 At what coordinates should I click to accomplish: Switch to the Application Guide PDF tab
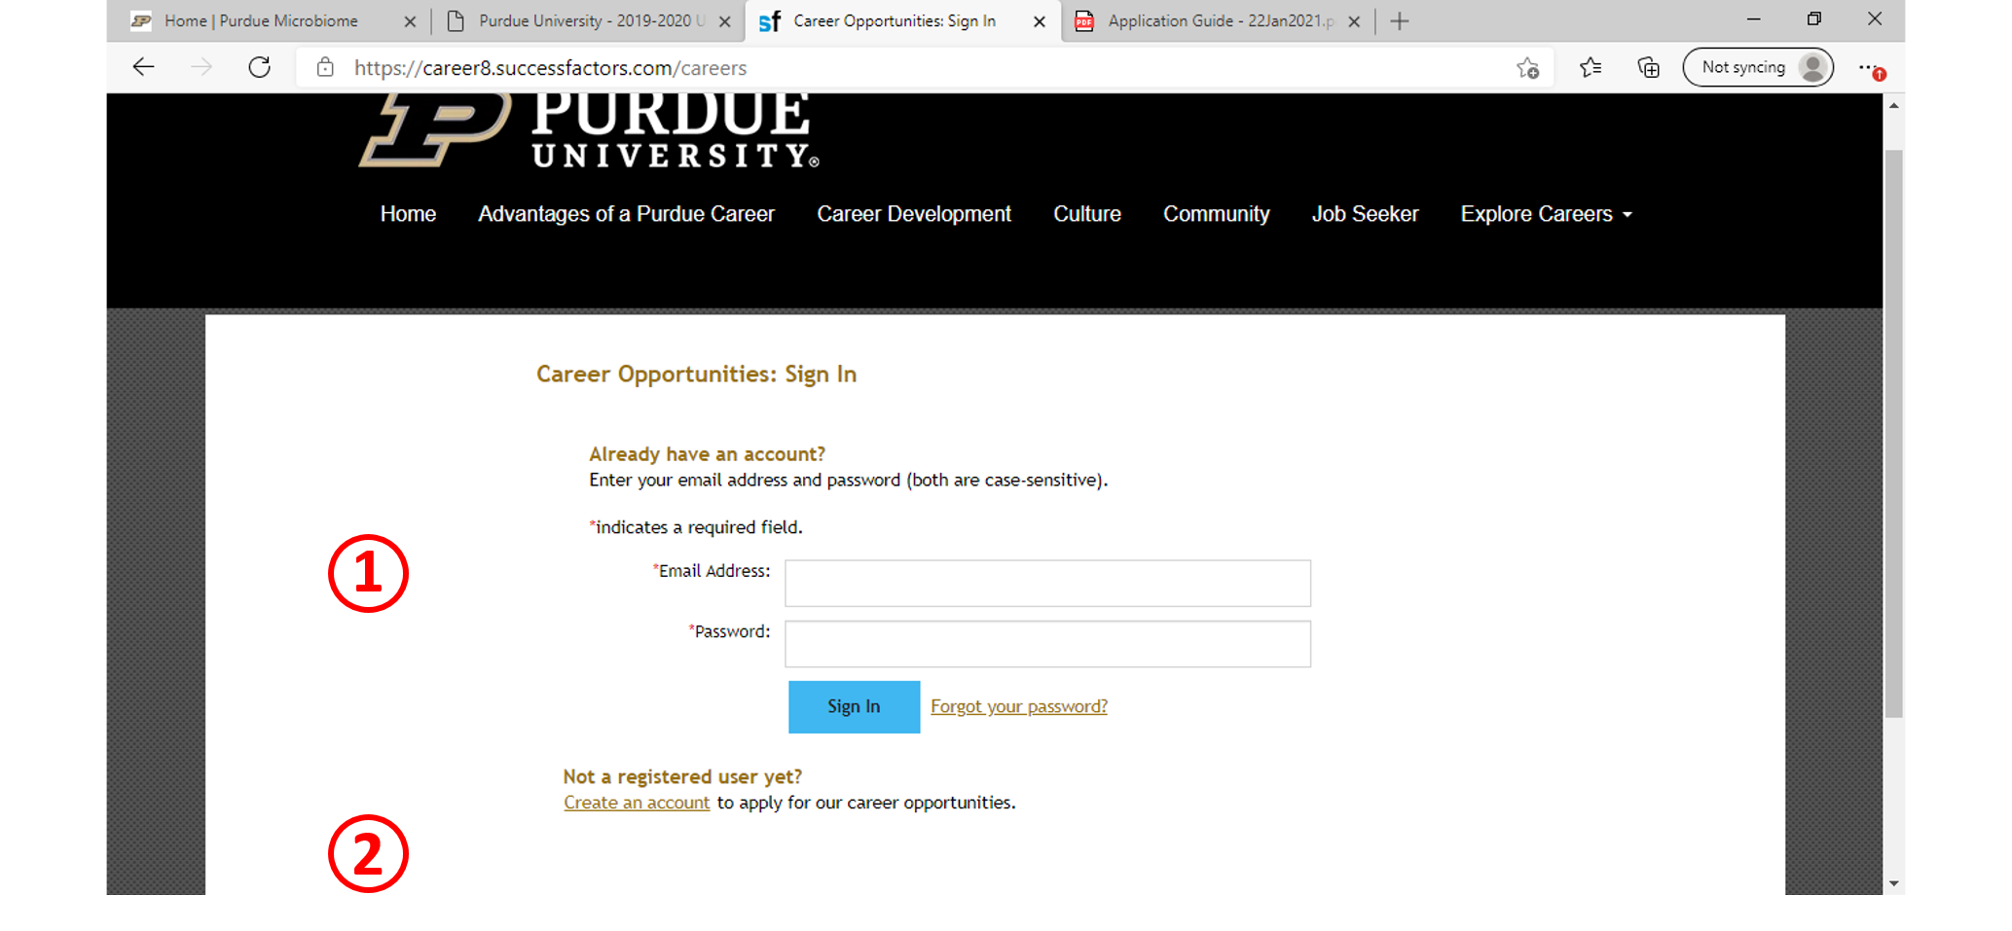coord(1220,21)
